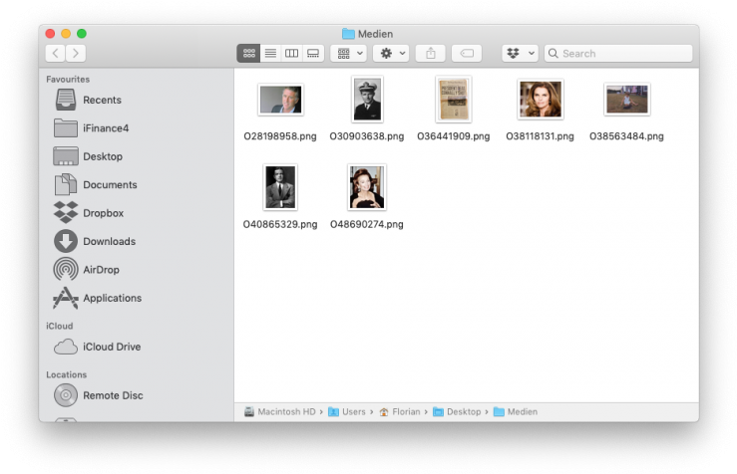The height and width of the screenshot is (474, 737).
Task: Switch to column view
Action: tap(291, 54)
